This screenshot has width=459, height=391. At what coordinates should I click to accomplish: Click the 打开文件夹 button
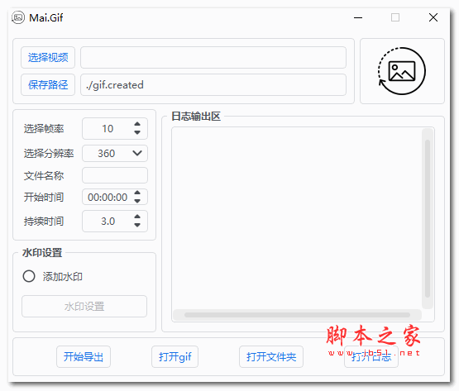click(x=271, y=357)
